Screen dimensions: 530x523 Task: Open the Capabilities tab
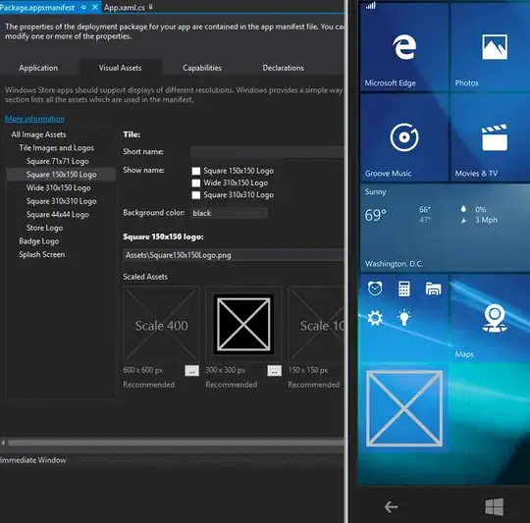pos(202,68)
